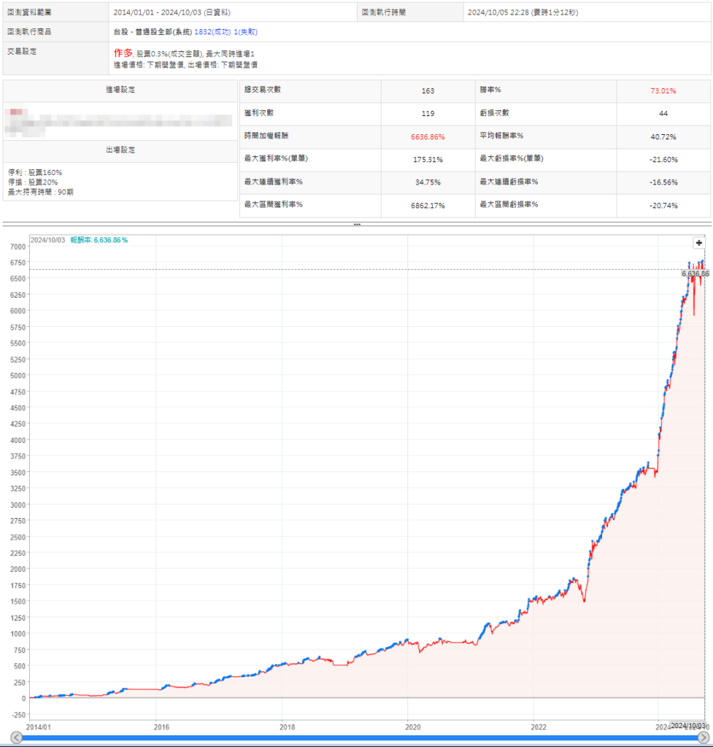Click the 獲利次數 label
The image size is (713, 747).
[259, 112]
